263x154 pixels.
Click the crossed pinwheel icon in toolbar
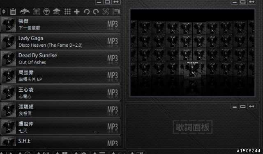pos(106,11)
